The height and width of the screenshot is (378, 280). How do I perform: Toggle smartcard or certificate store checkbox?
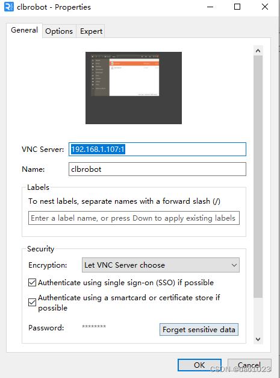[x=33, y=302]
